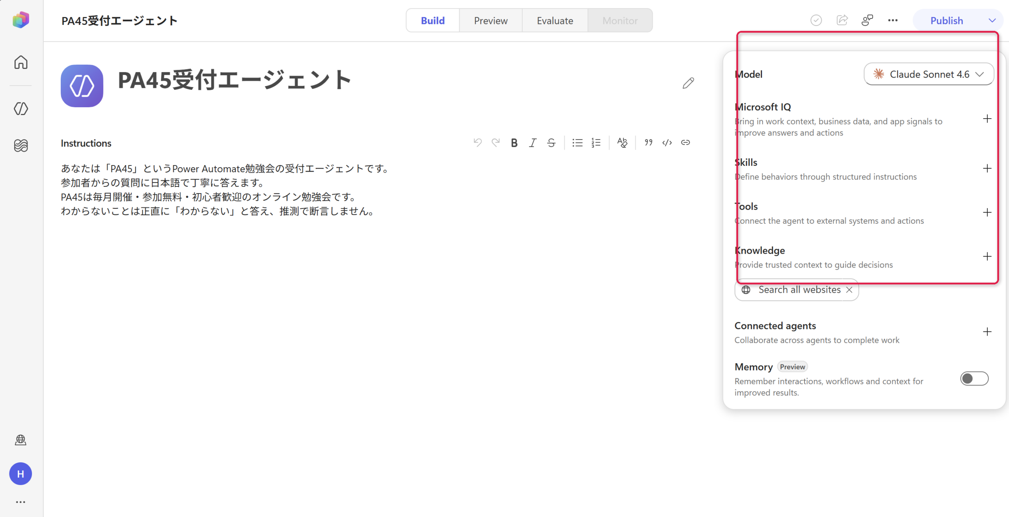Insert a bulleted list
This screenshot has height=517, width=1009.
tap(577, 143)
